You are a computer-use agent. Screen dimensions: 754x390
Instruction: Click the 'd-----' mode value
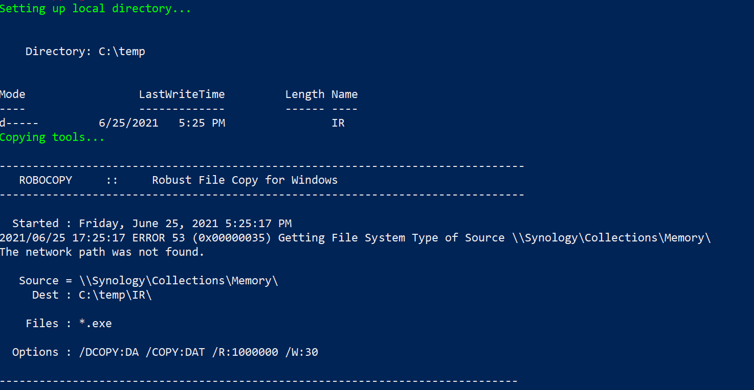pyautogui.click(x=19, y=123)
